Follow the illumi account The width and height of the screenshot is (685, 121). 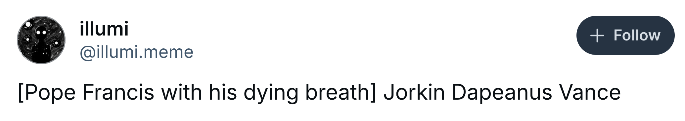click(625, 35)
